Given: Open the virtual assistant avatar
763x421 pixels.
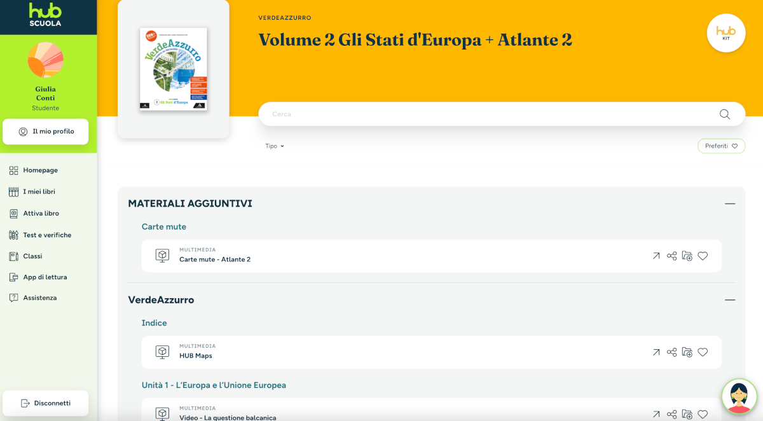Looking at the screenshot, I should point(739,397).
